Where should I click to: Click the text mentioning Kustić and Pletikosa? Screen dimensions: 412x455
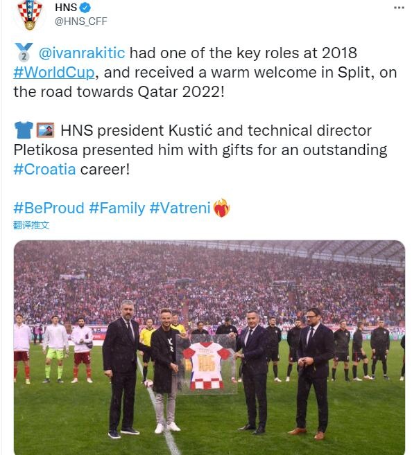200,150
